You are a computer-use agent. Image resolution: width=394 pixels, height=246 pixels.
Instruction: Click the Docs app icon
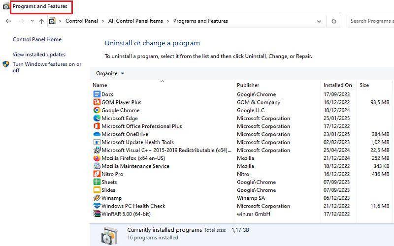point(97,94)
